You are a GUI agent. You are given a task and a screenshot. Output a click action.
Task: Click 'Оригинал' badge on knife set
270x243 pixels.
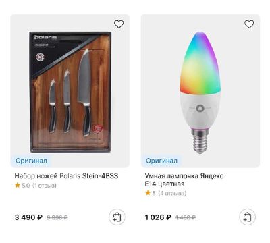coord(31,161)
